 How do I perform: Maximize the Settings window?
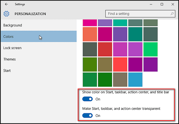[x=162, y=4]
